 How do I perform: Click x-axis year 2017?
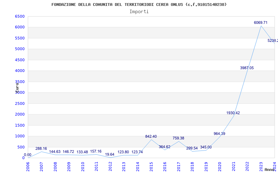(x=179, y=167)
